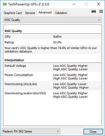
Task: Switch to the Graphics Card tab
Action: click(13, 13)
